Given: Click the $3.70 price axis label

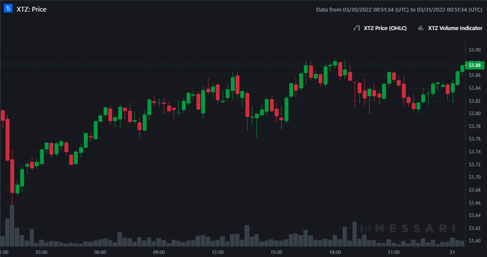Looking at the screenshot, I should pyautogui.click(x=475, y=177).
